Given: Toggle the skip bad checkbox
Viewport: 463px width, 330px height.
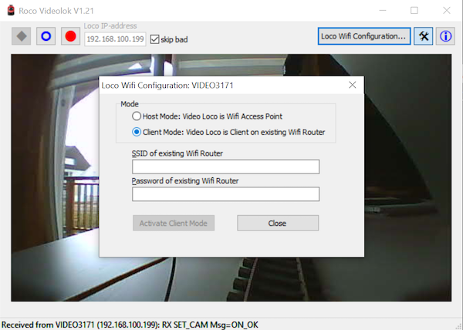Looking at the screenshot, I should (155, 39).
